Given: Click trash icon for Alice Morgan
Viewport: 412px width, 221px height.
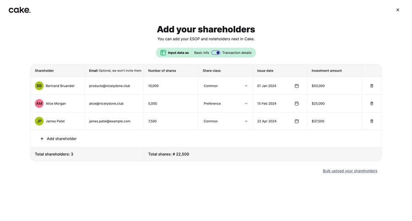Looking at the screenshot, I should pyautogui.click(x=372, y=104).
